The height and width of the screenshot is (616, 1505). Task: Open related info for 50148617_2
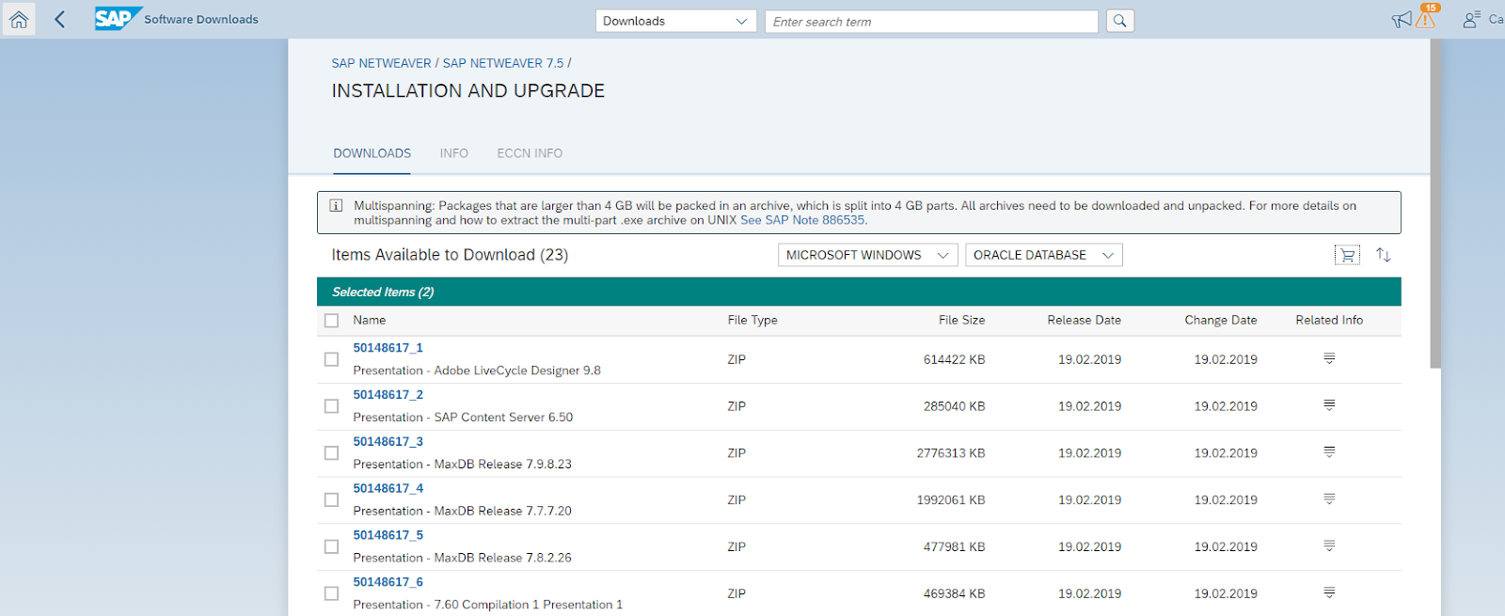pos(1329,405)
